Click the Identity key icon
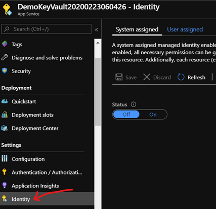The image size is (216, 209). pyautogui.click(x=5, y=198)
